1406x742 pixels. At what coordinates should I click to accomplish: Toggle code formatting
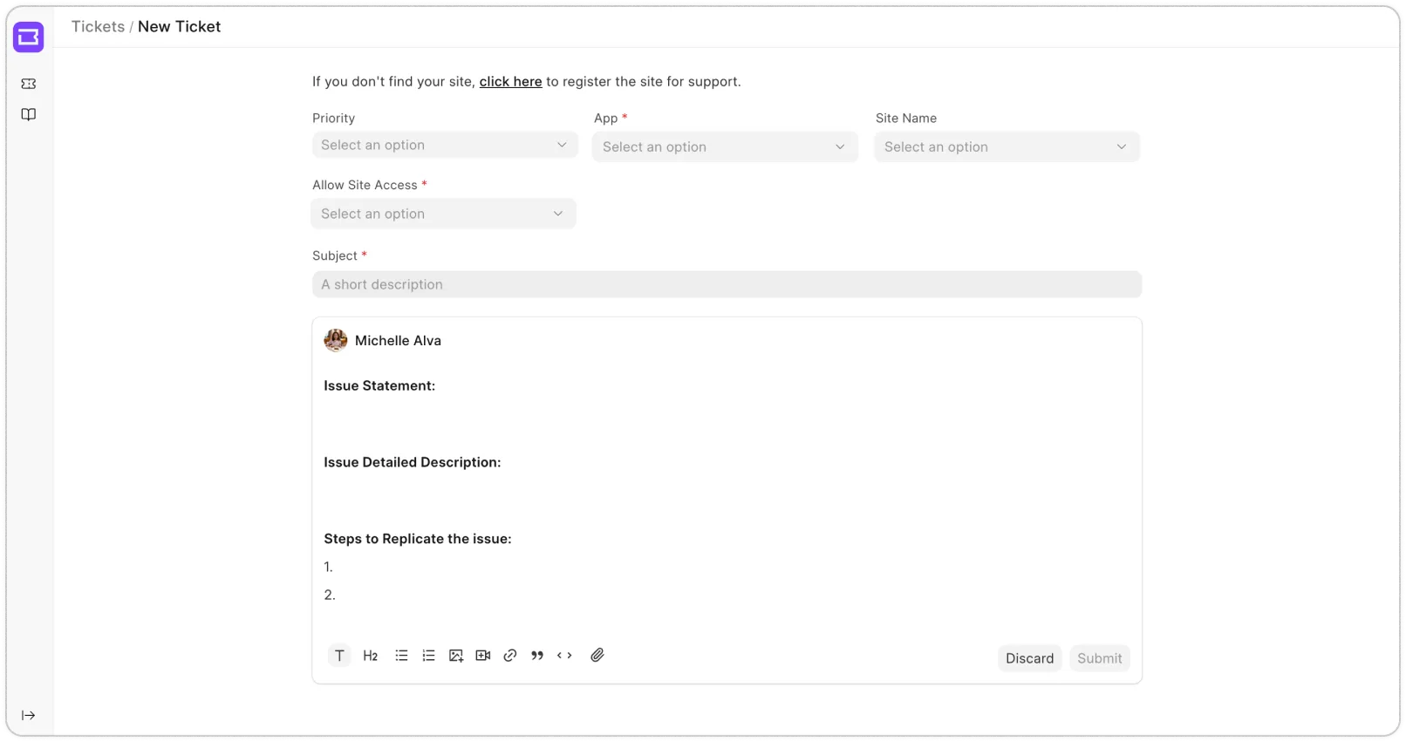(564, 656)
